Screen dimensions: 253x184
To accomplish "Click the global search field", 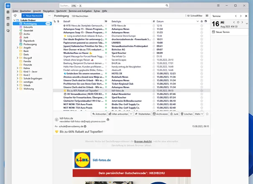I will (114, 6).
